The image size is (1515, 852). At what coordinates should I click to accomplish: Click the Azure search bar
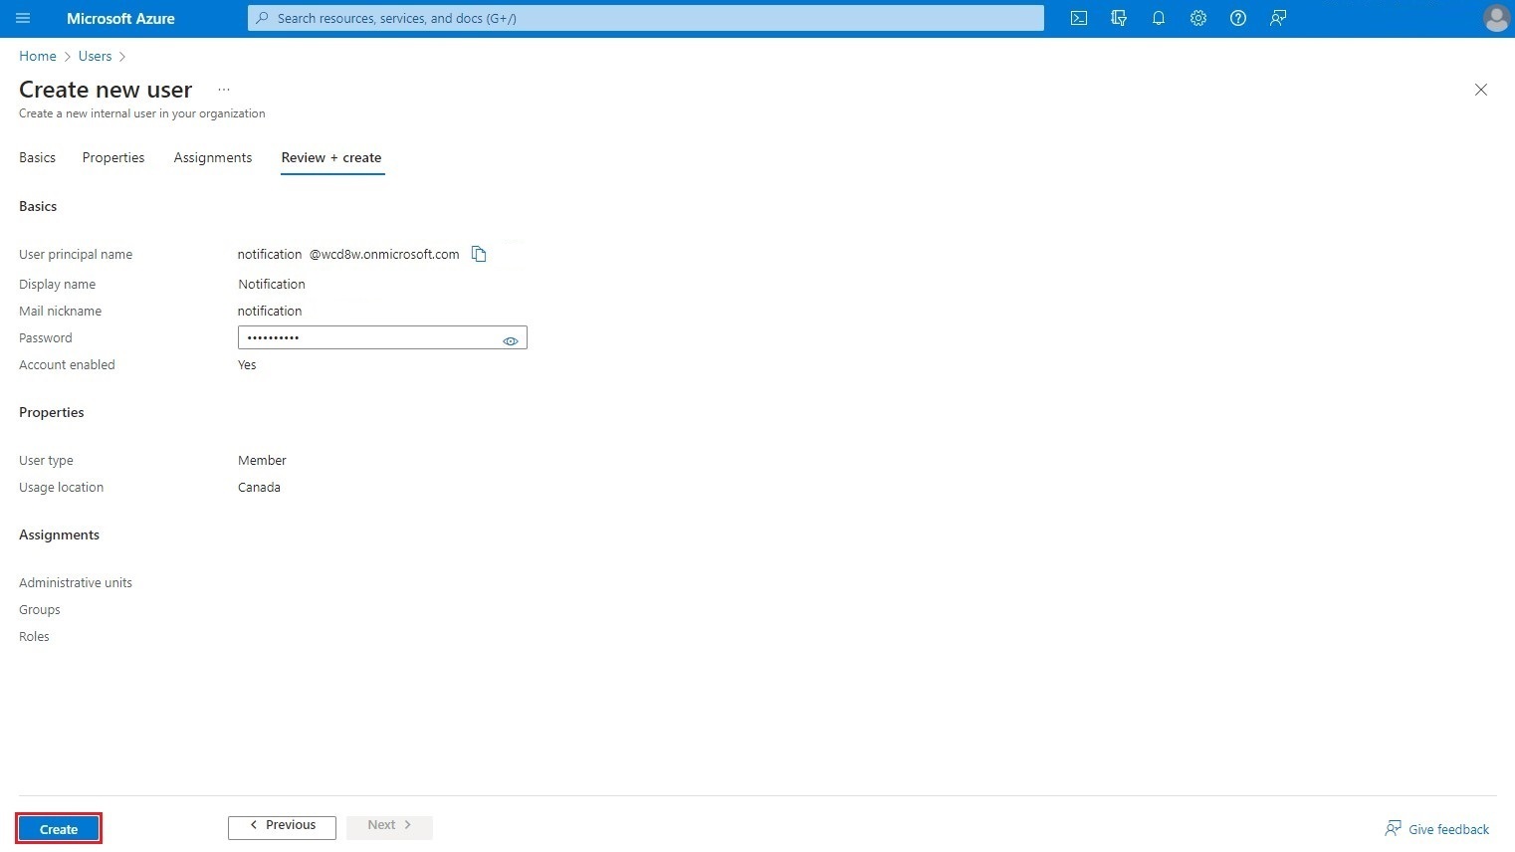pyautogui.click(x=644, y=17)
